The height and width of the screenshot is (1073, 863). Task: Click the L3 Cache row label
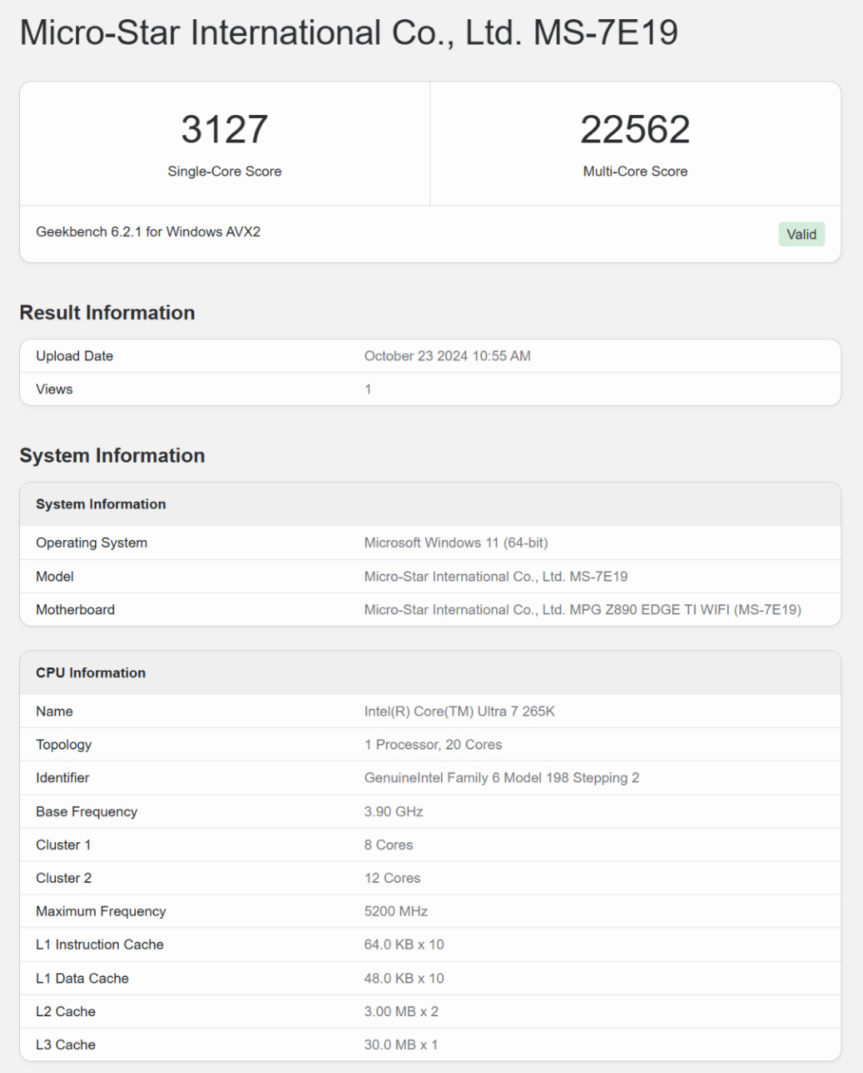pyautogui.click(x=66, y=1044)
